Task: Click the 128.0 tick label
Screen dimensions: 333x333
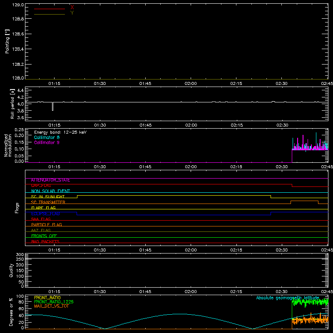Action: [x=18, y=78]
